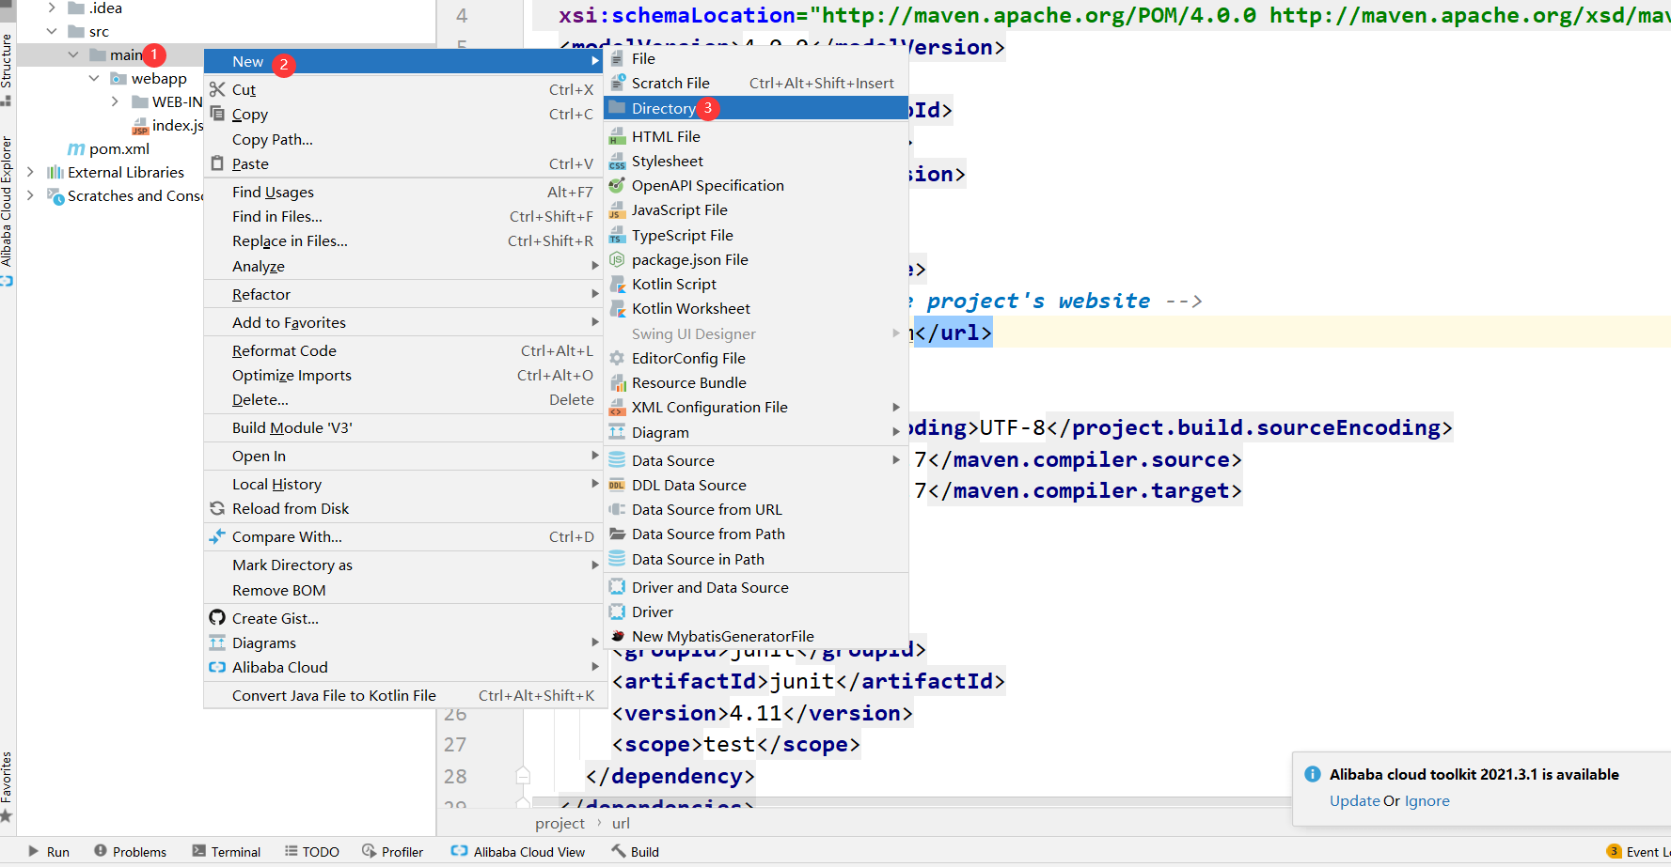Choose Remove BOM from context menu
The height and width of the screenshot is (867, 1671).
tap(402, 590)
